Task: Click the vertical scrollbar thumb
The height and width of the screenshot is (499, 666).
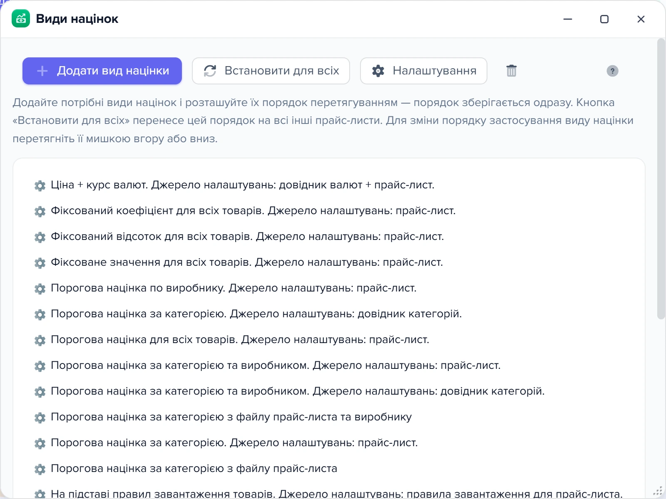Action: click(x=661, y=179)
